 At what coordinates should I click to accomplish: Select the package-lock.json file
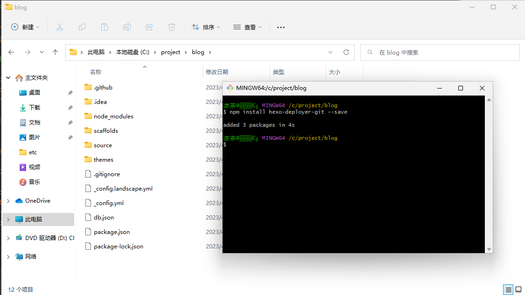(114, 246)
